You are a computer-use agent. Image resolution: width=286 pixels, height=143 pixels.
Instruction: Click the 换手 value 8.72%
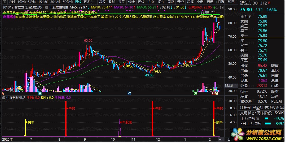(x=262, y=91)
